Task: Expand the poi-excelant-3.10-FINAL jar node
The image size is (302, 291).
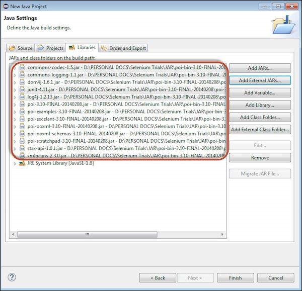Action: [x=15, y=120]
